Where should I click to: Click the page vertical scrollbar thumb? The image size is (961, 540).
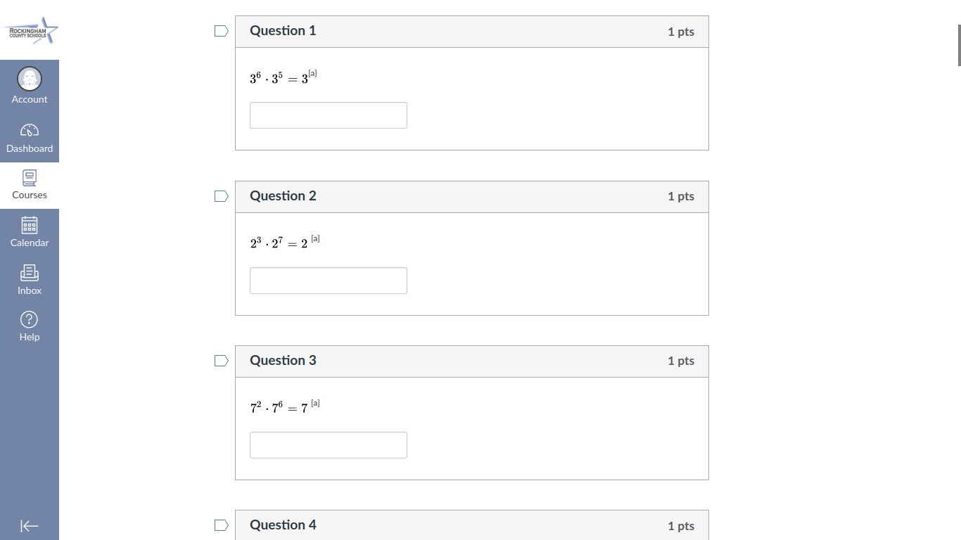click(958, 45)
